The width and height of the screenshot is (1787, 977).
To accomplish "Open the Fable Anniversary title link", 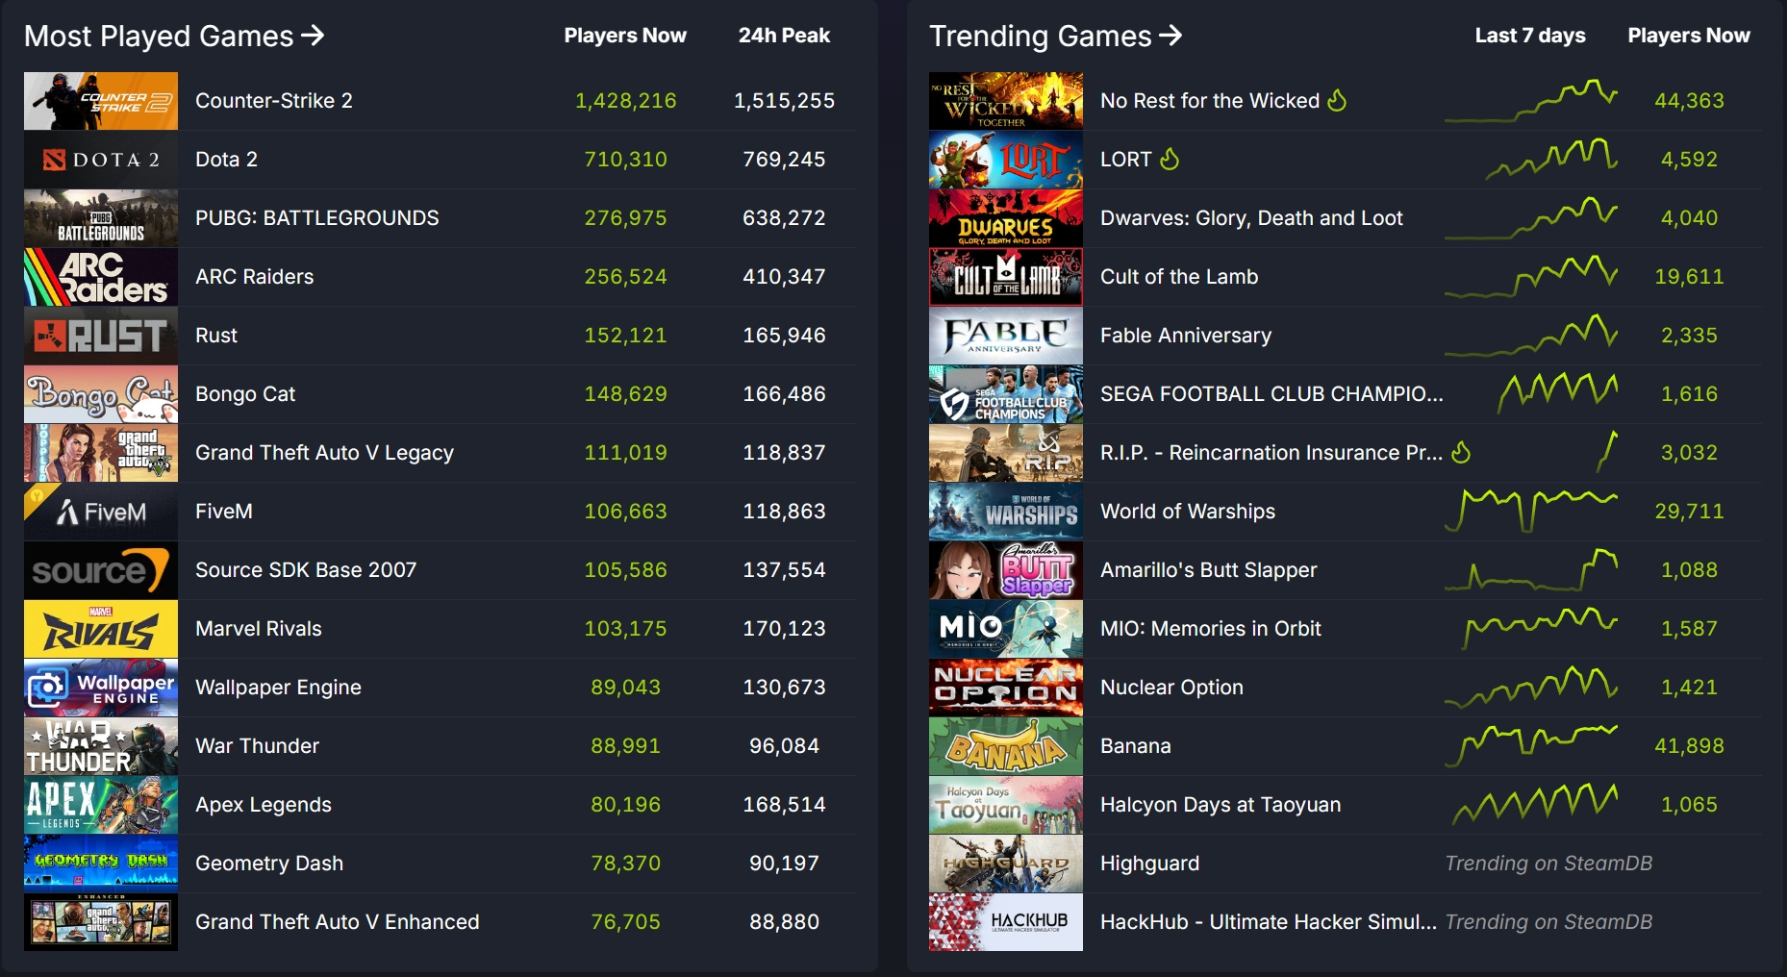I will (1186, 336).
